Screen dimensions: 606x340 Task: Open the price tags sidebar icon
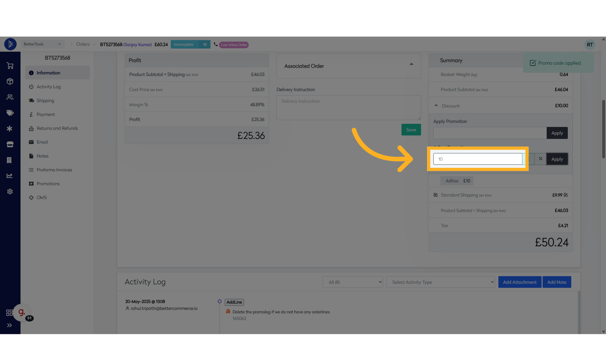[10, 113]
